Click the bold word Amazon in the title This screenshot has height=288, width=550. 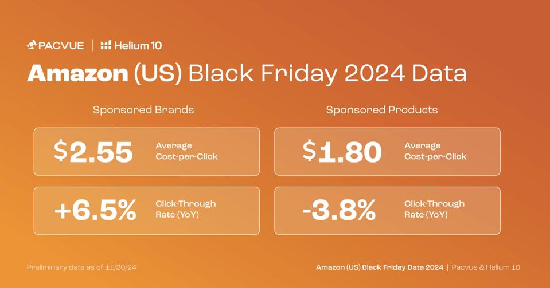[77, 73]
